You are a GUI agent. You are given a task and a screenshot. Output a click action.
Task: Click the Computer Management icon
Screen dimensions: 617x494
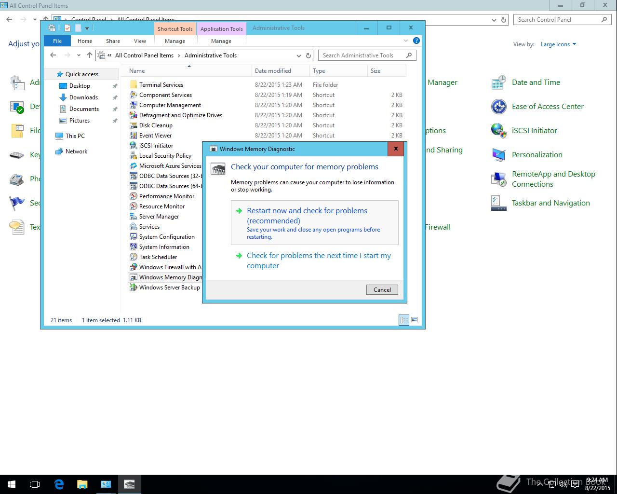click(x=134, y=105)
